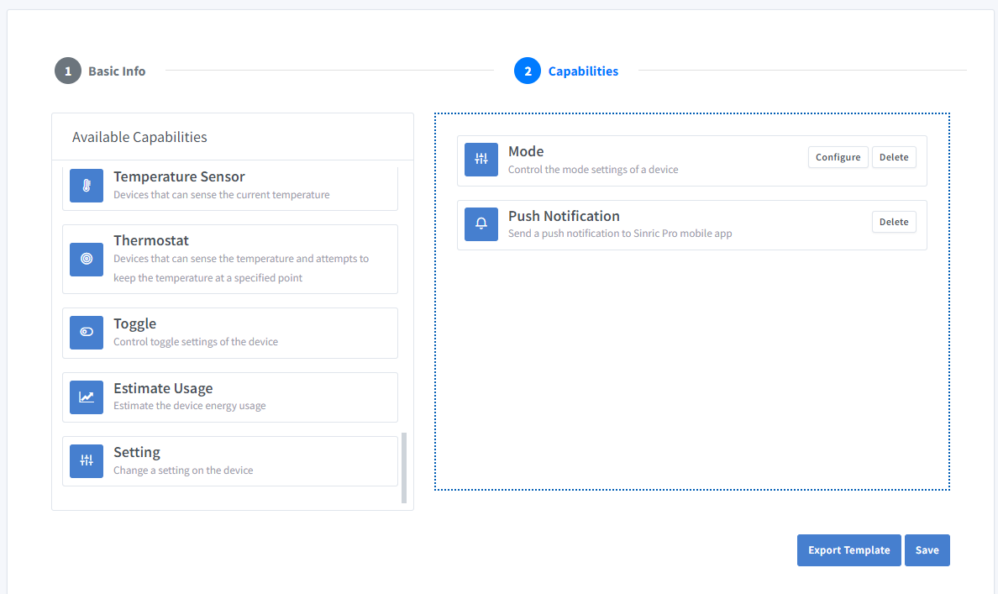Screen dimensions: 998x594
Task: Click the Setting sliders icon
Action: [87, 460]
